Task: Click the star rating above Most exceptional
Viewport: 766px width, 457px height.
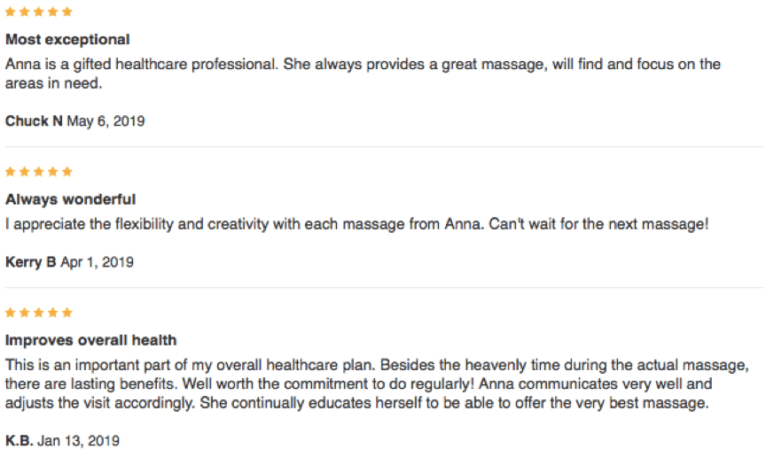Action: (x=39, y=12)
